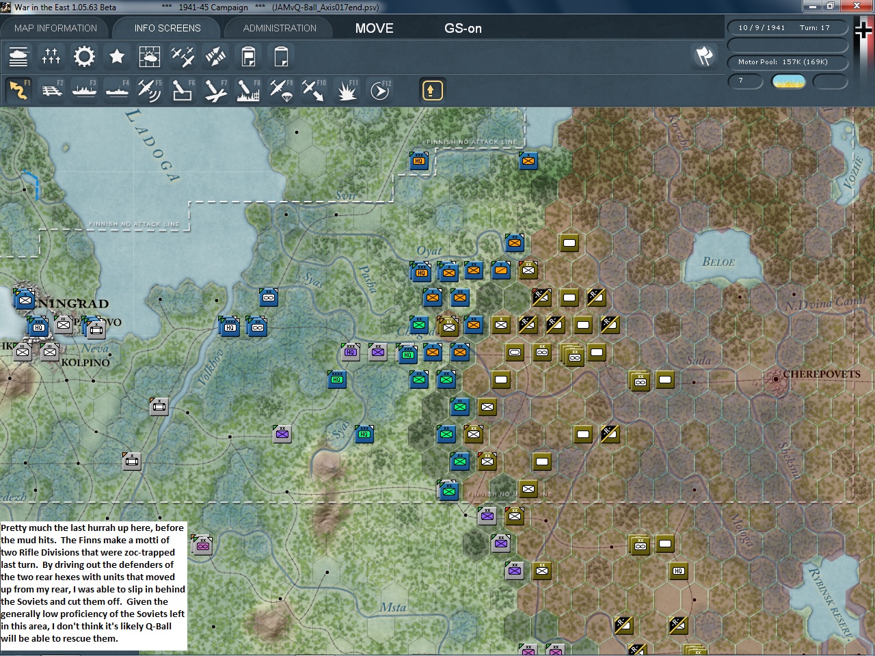Click the MOVE mode label
875x656 pixels.
click(x=375, y=28)
